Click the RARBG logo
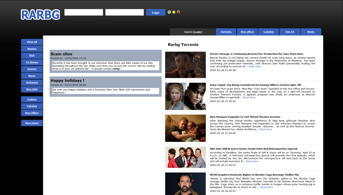This screenshot has height=195, width=343. 40,15
